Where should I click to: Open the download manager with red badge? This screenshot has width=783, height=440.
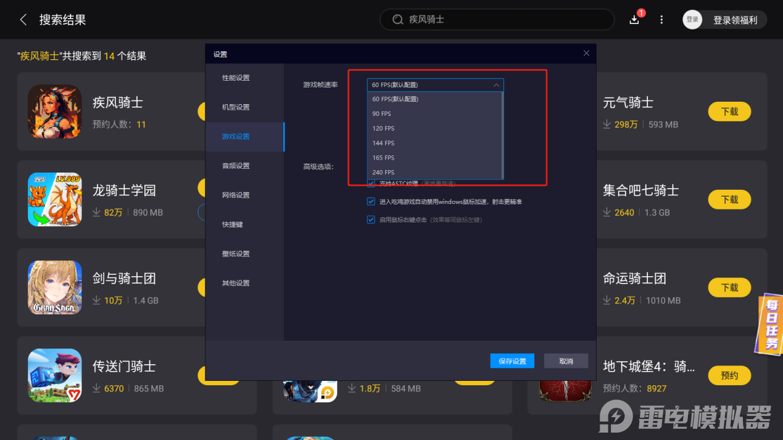(x=634, y=20)
